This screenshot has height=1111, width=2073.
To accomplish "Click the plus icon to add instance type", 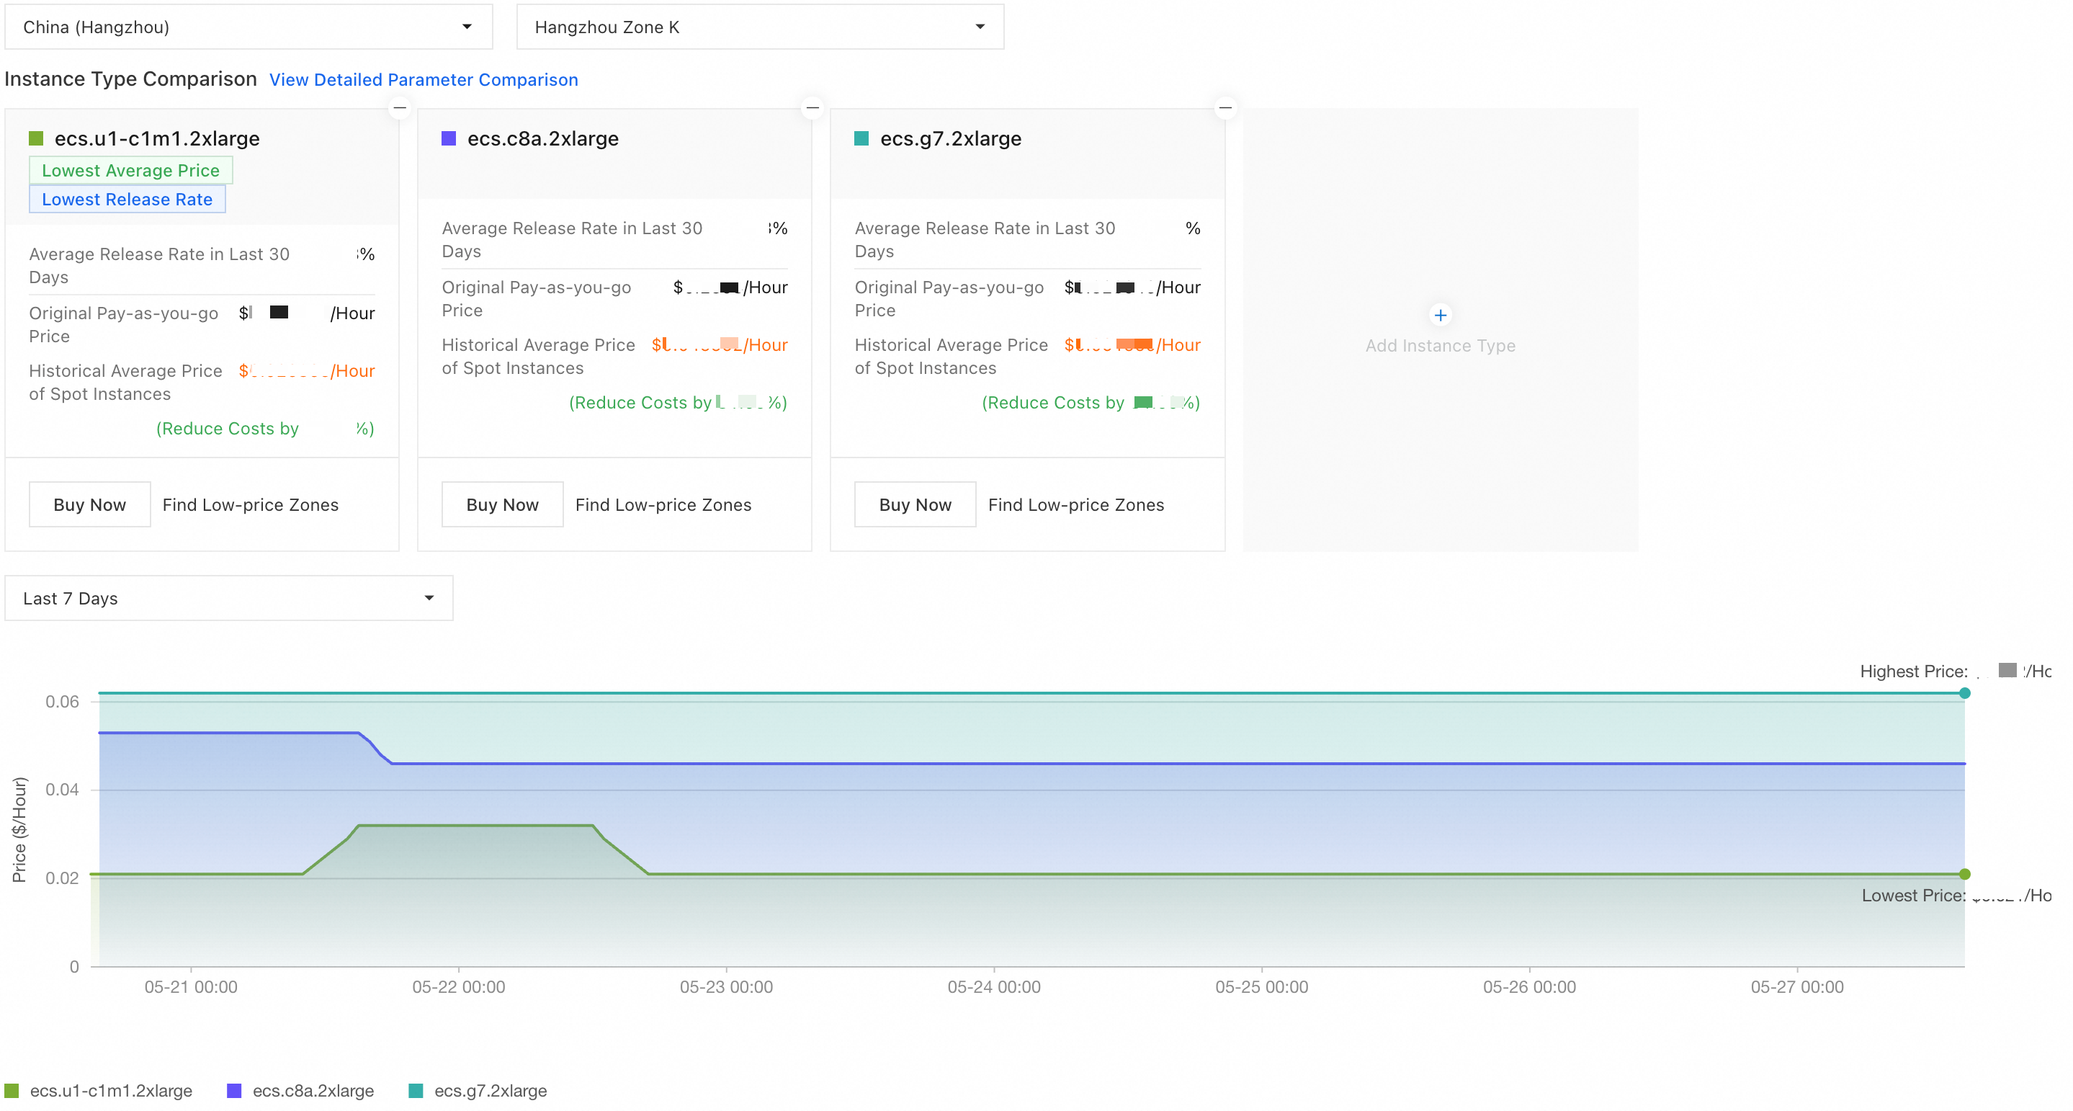I will pyautogui.click(x=1441, y=315).
